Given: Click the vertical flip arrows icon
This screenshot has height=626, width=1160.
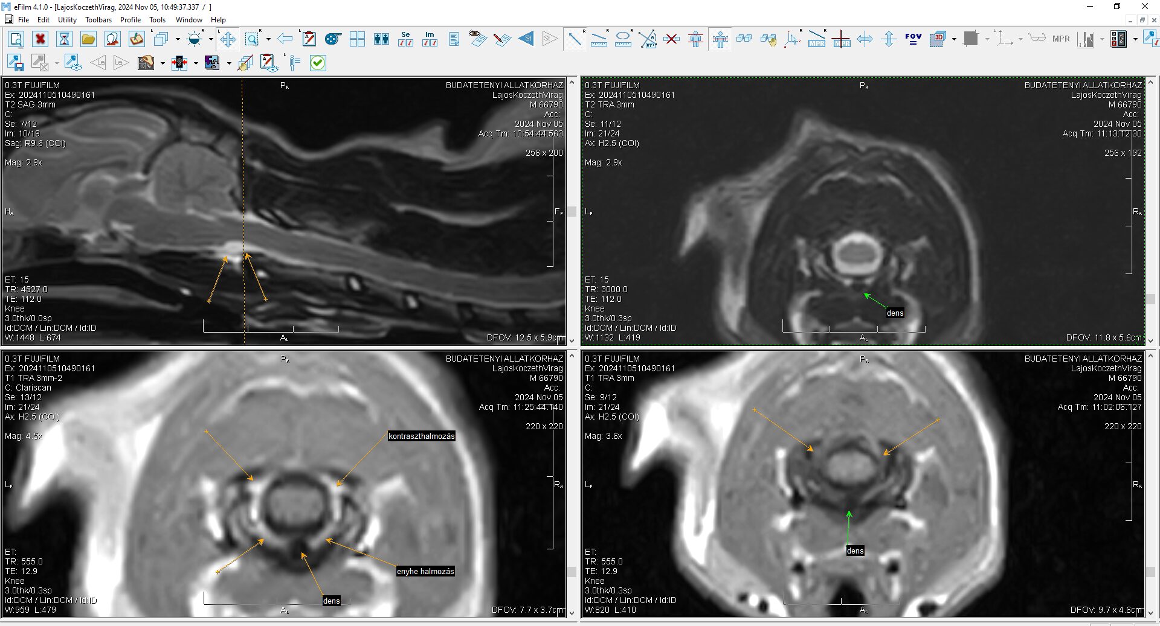Looking at the screenshot, I should [889, 39].
